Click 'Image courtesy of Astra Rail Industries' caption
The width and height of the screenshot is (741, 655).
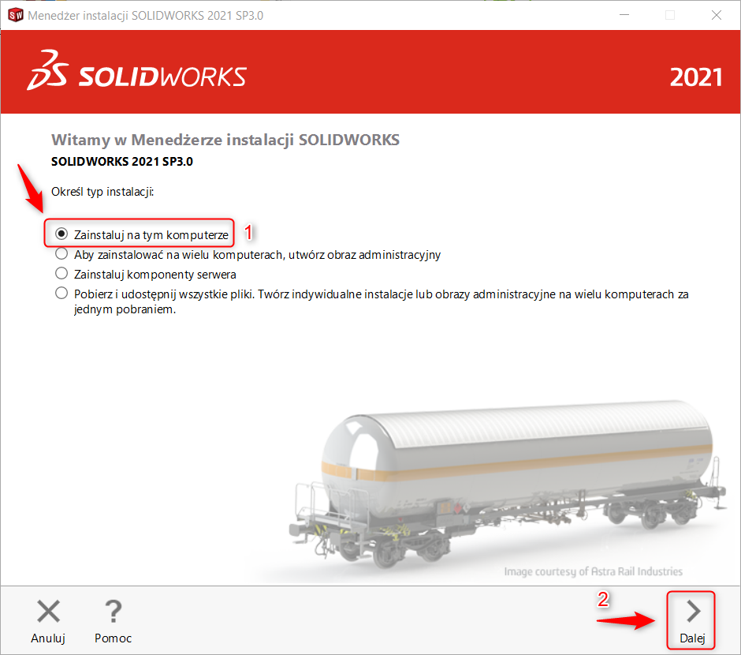tap(593, 571)
